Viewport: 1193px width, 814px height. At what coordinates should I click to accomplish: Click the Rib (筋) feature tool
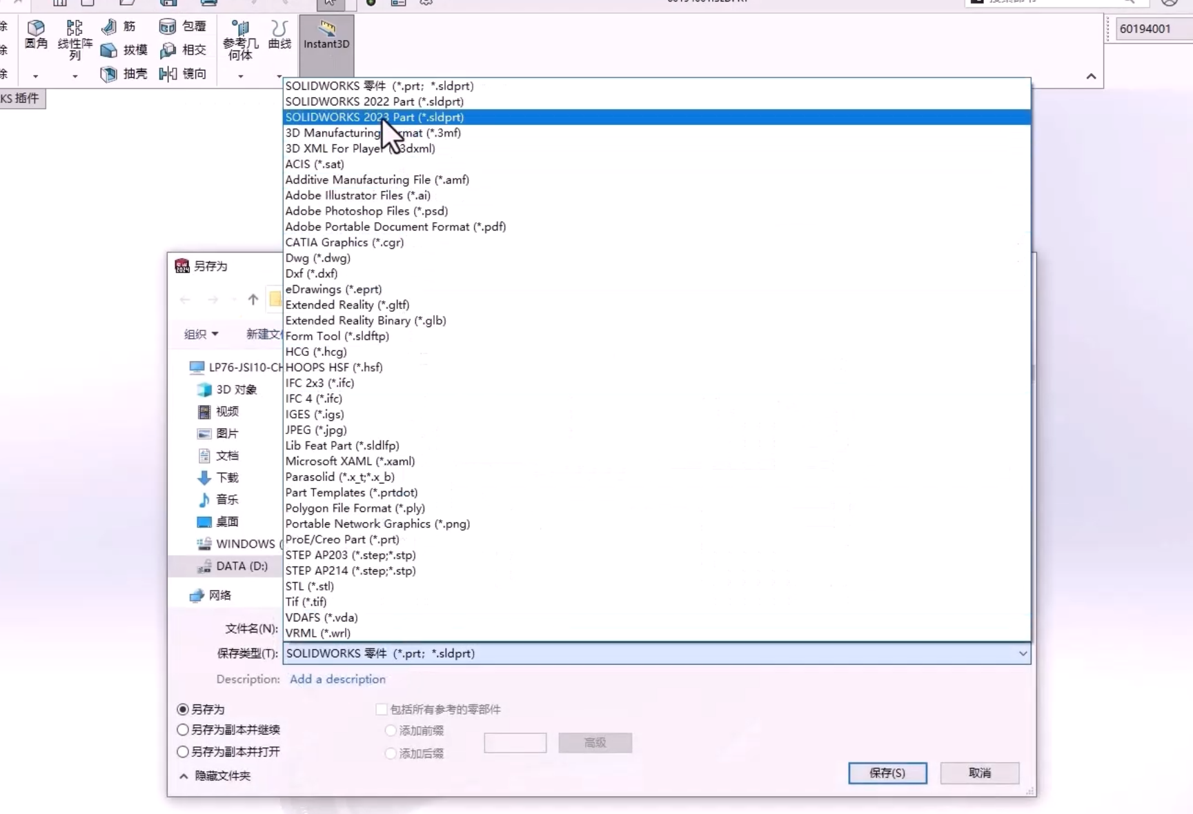click(119, 27)
